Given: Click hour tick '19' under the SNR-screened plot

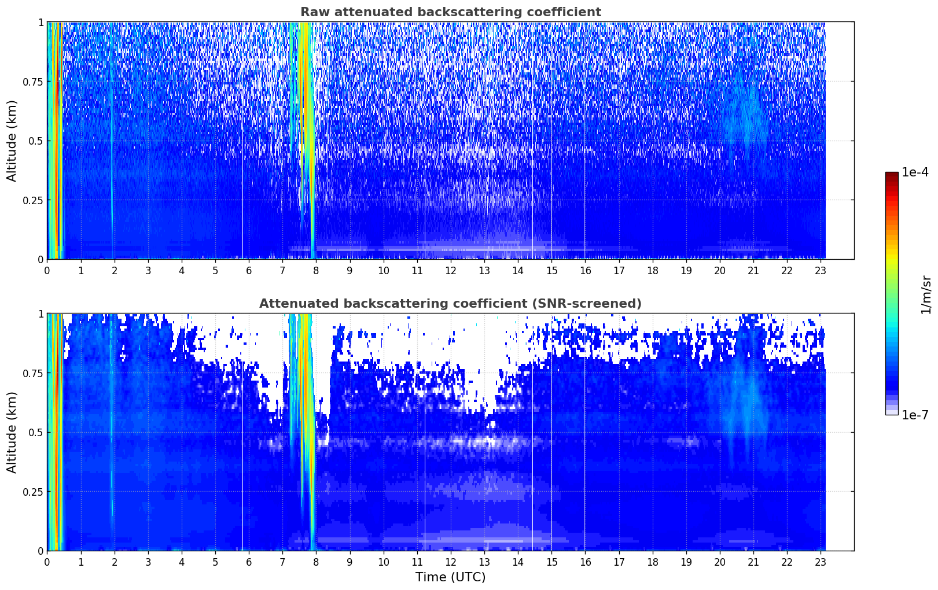Looking at the screenshot, I should point(686,562).
